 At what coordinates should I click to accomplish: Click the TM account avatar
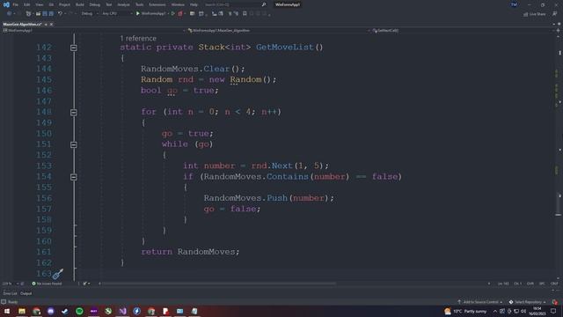tap(514, 4)
